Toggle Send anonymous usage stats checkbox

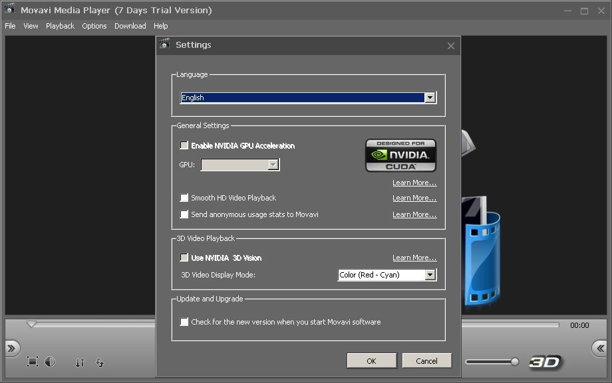(184, 214)
